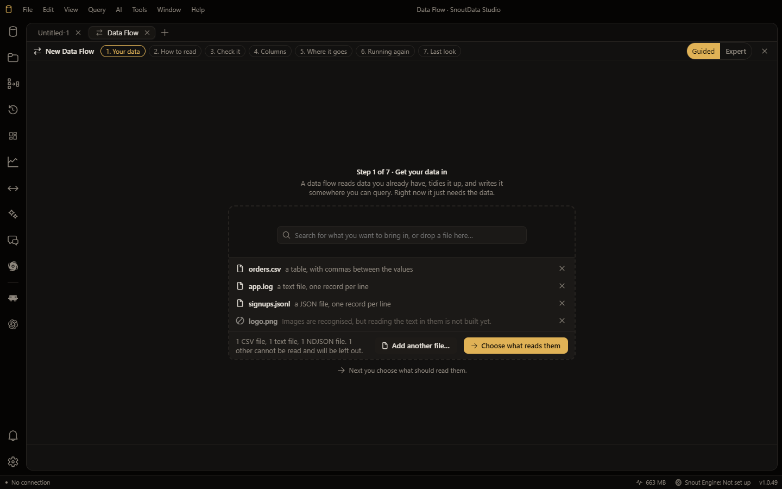Remove signups.jsonl from the file list
This screenshot has width=782, height=489.
562,303
